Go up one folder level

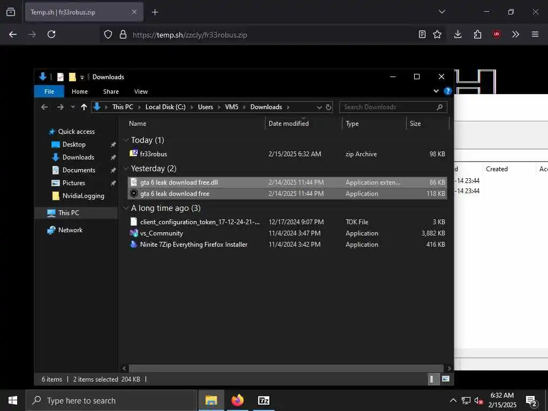[84, 107]
